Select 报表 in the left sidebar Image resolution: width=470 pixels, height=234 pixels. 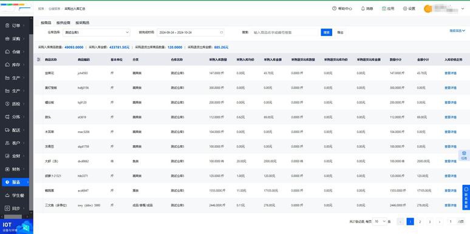16,182
